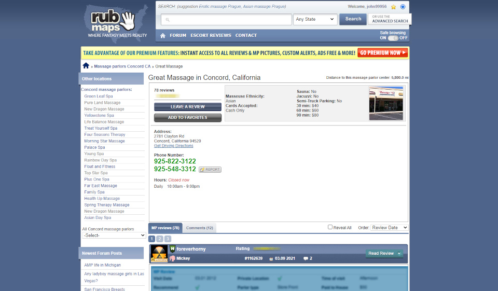Check the Reveal All checkbox
This screenshot has width=498, height=291.
[330, 227]
